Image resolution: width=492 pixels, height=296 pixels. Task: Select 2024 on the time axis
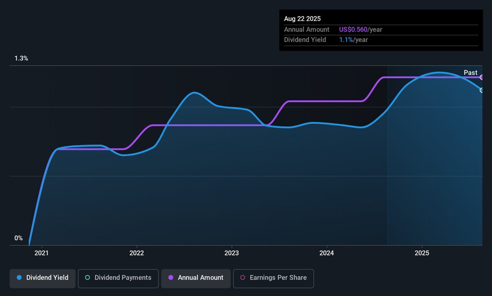click(327, 253)
